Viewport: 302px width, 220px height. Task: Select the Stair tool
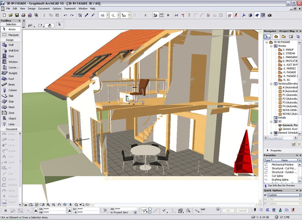(x=11, y=101)
